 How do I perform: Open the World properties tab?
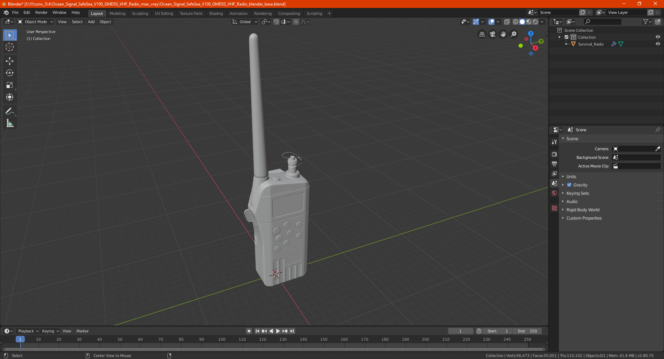(554, 193)
